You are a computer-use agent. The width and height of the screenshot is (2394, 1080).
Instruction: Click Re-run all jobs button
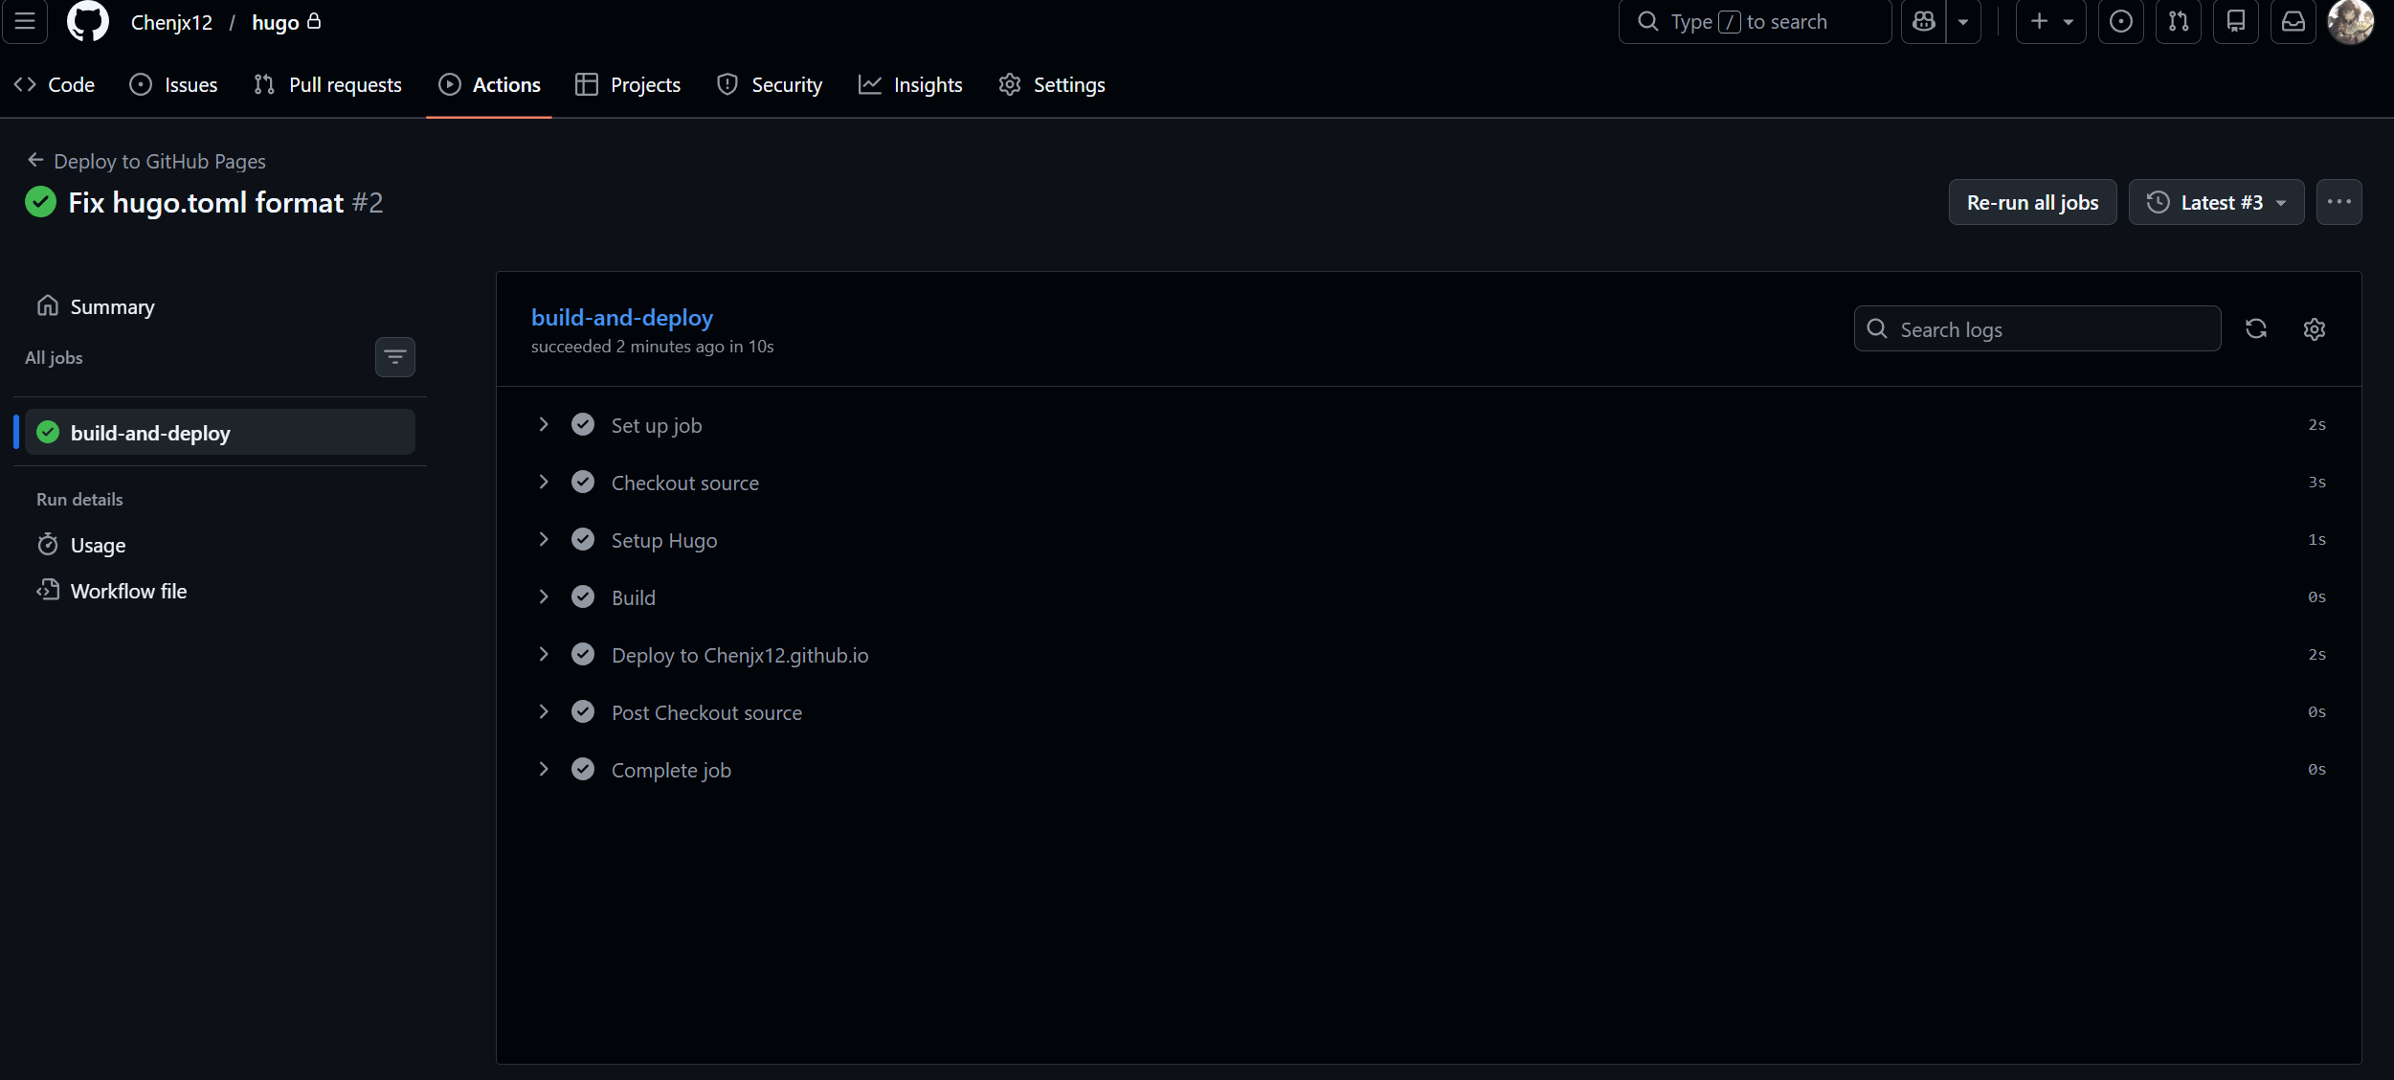(2032, 202)
